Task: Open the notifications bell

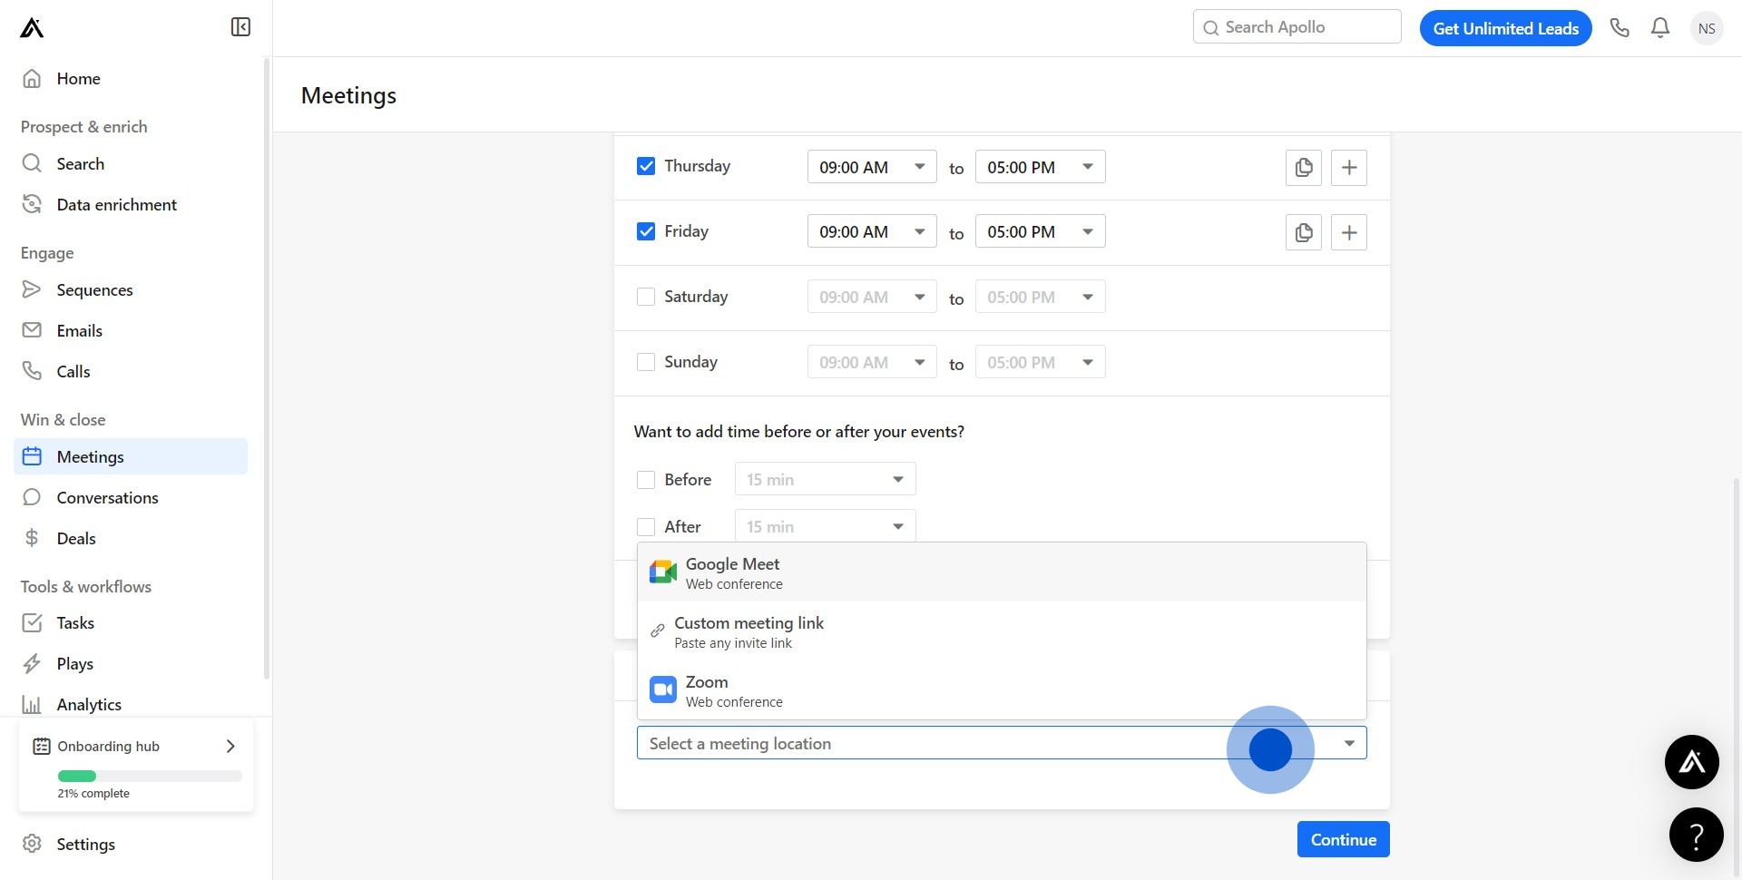Action: [1660, 28]
